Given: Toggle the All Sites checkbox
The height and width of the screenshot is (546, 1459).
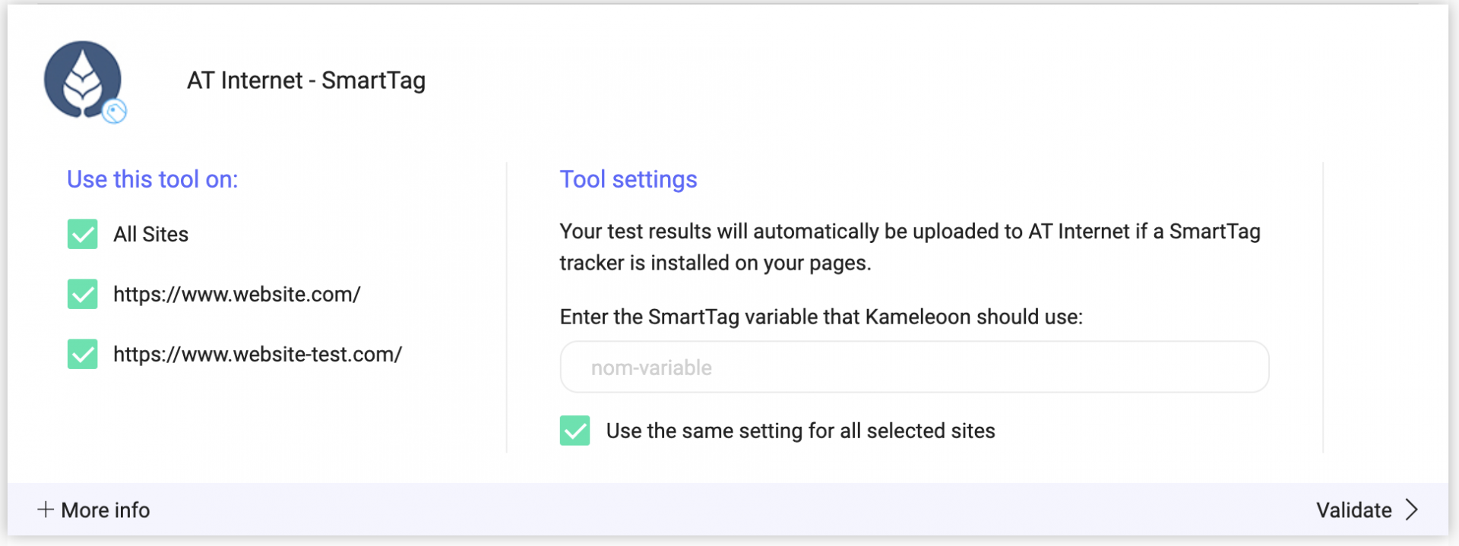Looking at the screenshot, I should [x=83, y=234].
